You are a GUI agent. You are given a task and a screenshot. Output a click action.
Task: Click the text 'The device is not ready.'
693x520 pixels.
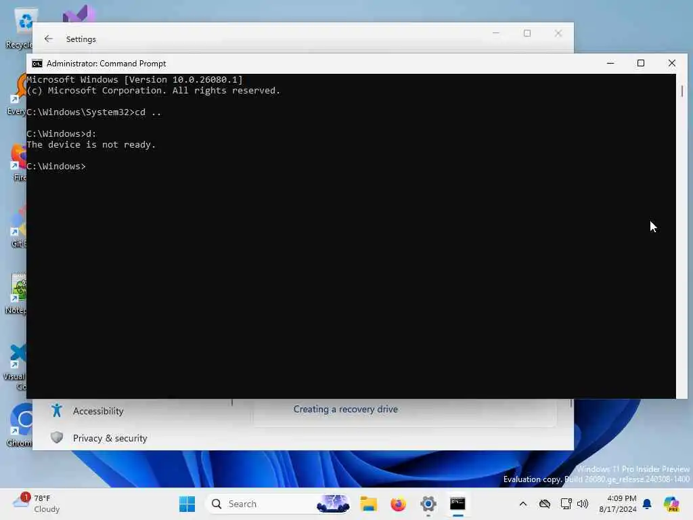click(91, 145)
